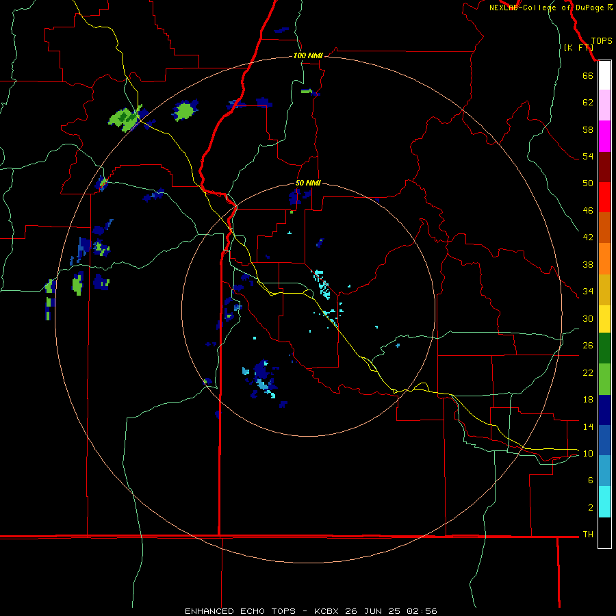Click the "100 NMI" range ring label
This screenshot has width=616, height=616.
pos(308,56)
